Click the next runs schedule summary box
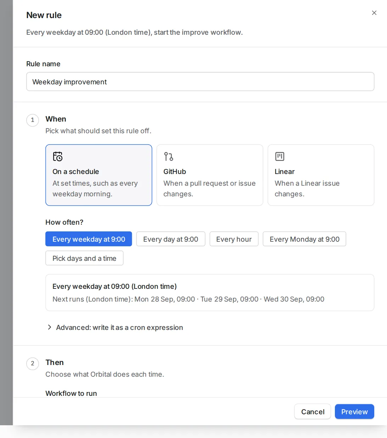 (210, 293)
